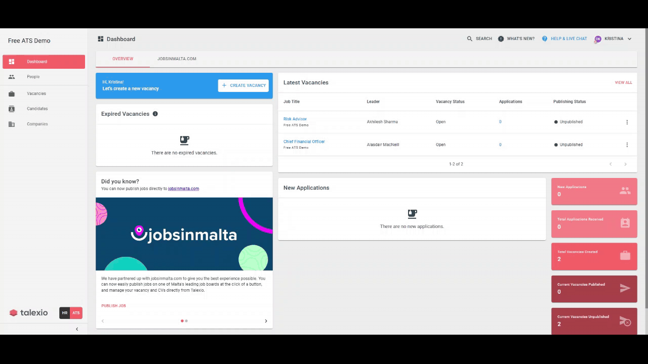Click the Help question mark icon

(545, 39)
